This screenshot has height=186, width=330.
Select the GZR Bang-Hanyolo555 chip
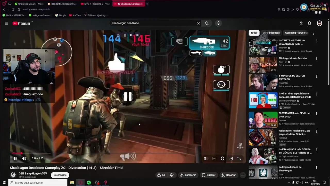[296, 33]
